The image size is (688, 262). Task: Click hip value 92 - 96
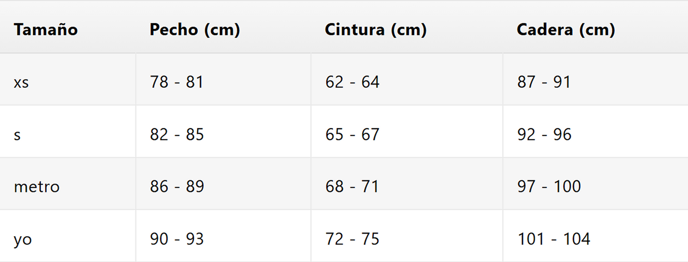[x=544, y=134]
